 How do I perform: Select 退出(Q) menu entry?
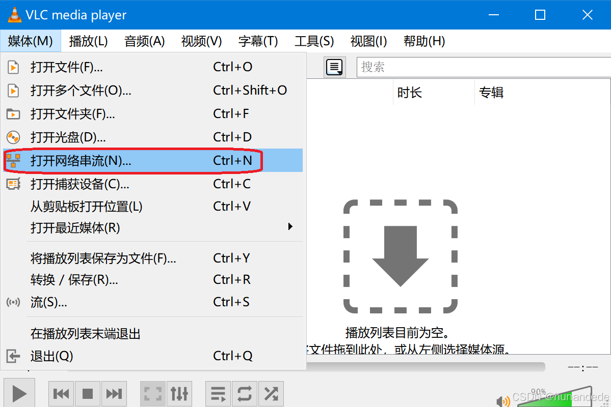click(153, 356)
